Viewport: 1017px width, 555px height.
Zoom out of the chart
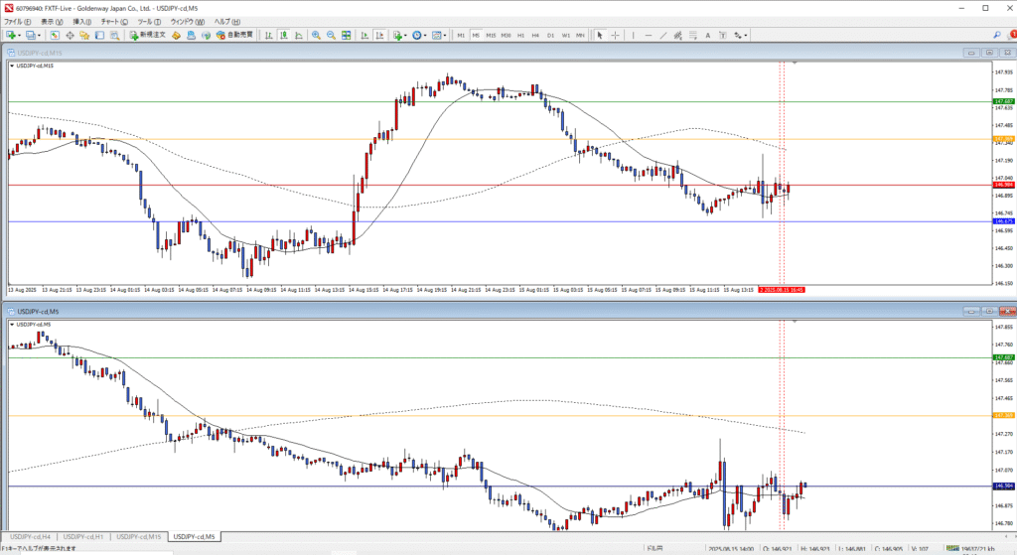[x=332, y=35]
